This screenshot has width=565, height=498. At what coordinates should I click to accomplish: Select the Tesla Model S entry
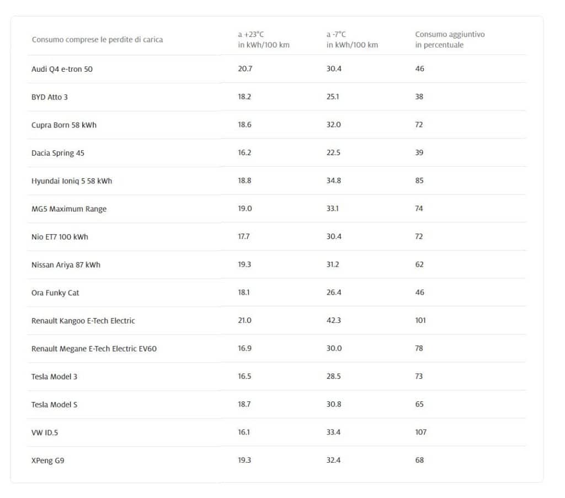click(55, 405)
